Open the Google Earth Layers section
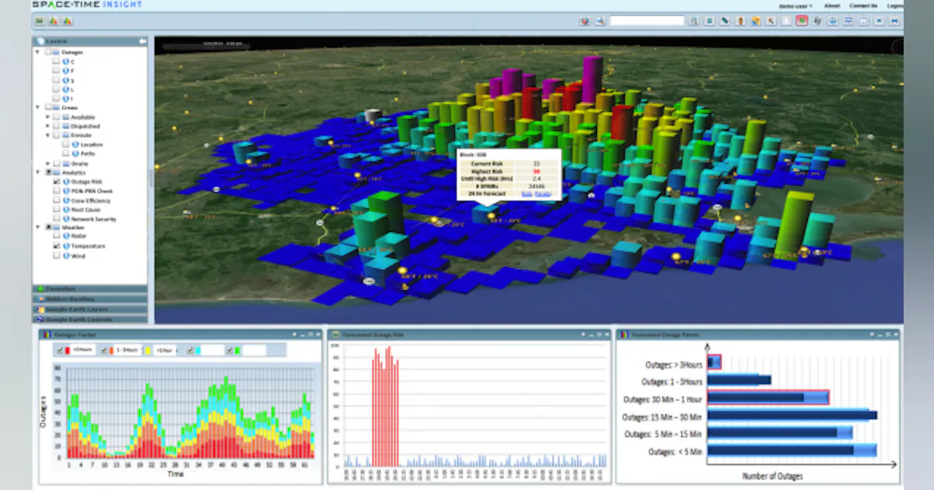The width and height of the screenshot is (934, 490). click(x=90, y=309)
